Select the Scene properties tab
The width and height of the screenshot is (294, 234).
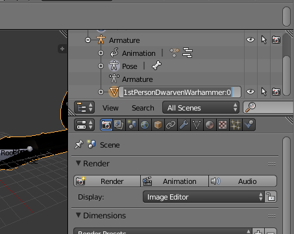[x=132, y=125]
